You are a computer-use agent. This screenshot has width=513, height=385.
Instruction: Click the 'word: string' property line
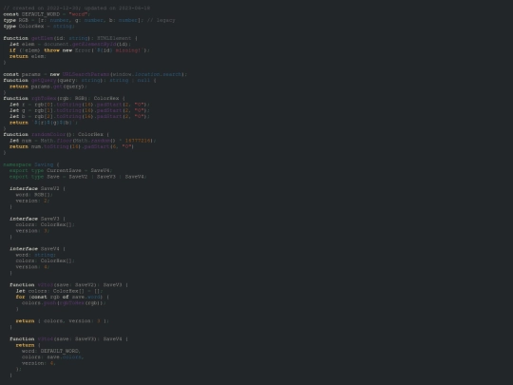click(36, 255)
